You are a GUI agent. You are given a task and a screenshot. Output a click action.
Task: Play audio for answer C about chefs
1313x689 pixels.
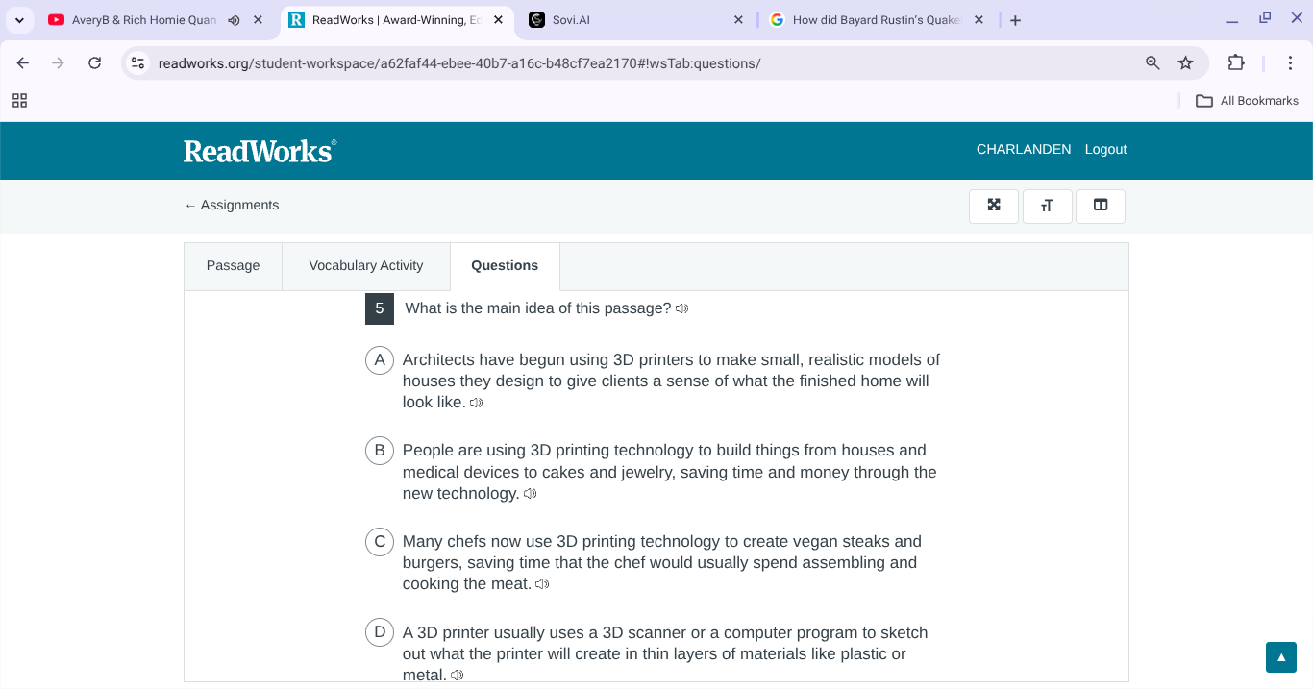(x=542, y=584)
